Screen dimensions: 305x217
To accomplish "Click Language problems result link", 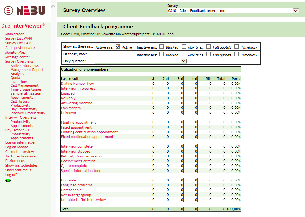I will pos(77,185).
